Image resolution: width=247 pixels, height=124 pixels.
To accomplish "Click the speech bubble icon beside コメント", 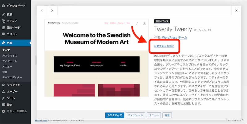I will [3, 34].
